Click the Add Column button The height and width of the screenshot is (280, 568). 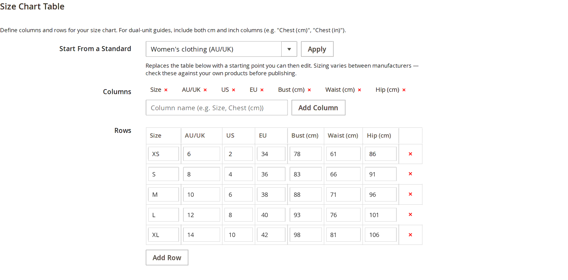tap(318, 108)
